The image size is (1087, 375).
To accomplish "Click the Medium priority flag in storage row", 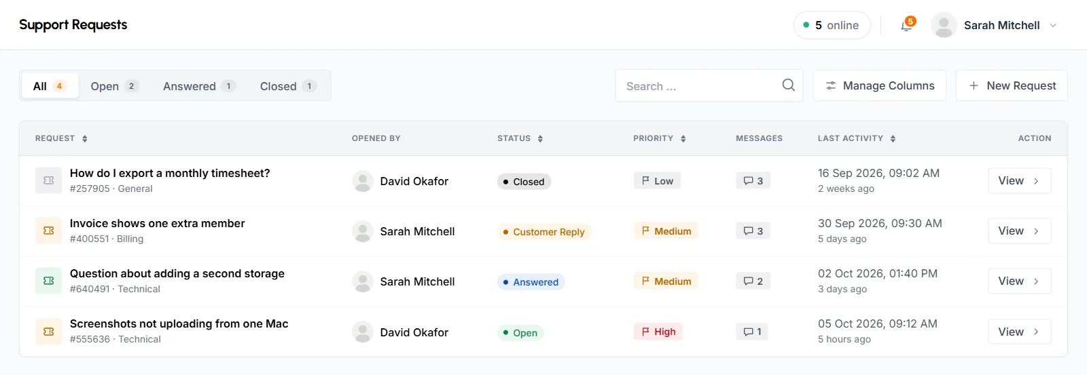I will pos(666,281).
